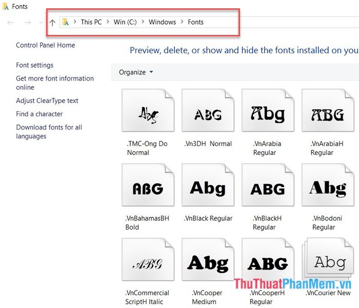Viewport: 359px width, 308px height.
Task: Click the Up arrow navigation button
Action: [x=52, y=23]
